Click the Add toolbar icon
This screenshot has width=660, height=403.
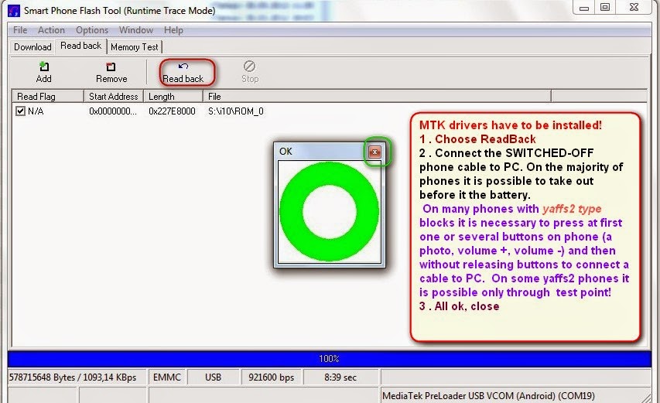tap(44, 72)
